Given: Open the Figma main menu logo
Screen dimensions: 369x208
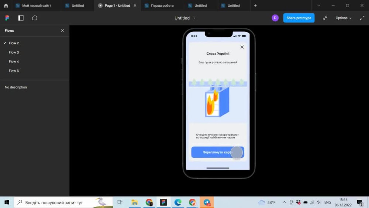Looking at the screenshot, I should (7, 18).
